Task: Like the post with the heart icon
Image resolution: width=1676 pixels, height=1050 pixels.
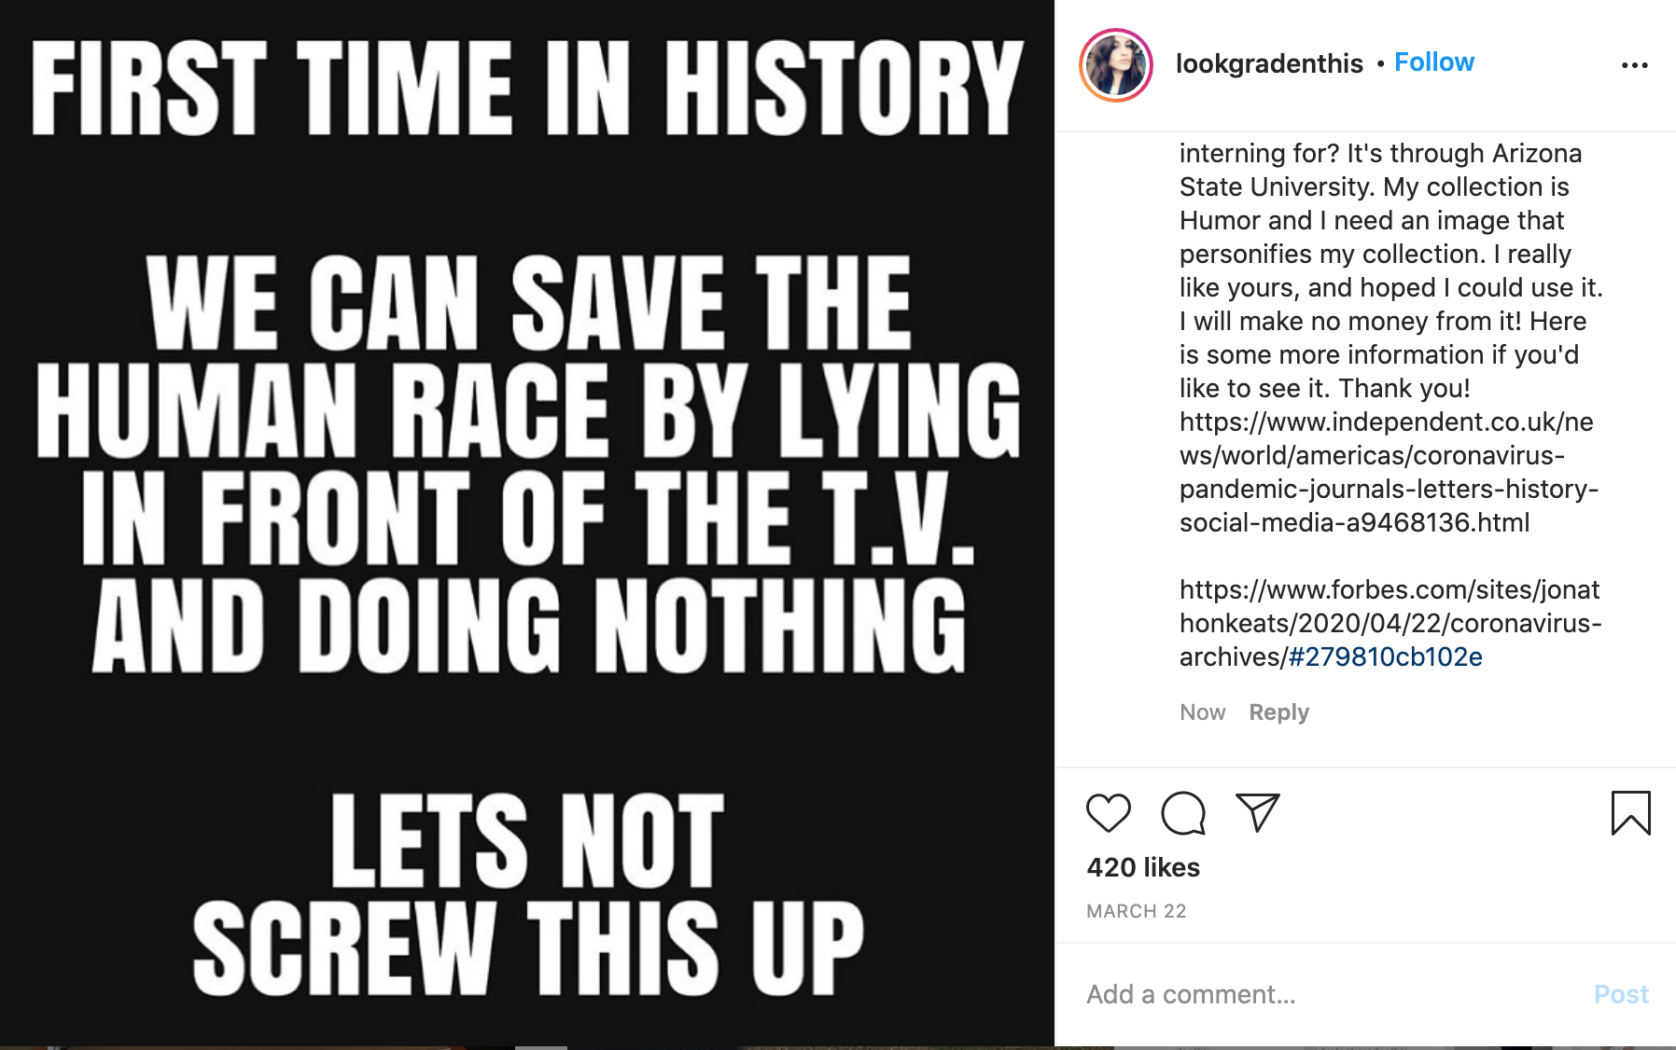Action: 1109,812
